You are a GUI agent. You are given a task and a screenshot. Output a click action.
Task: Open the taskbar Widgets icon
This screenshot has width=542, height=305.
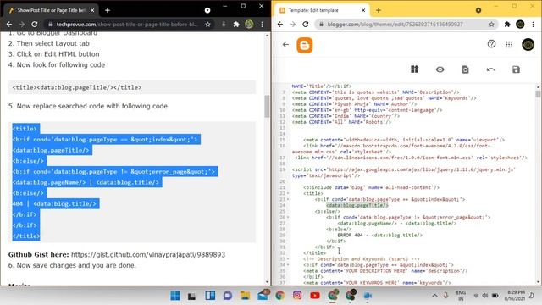[210, 296]
